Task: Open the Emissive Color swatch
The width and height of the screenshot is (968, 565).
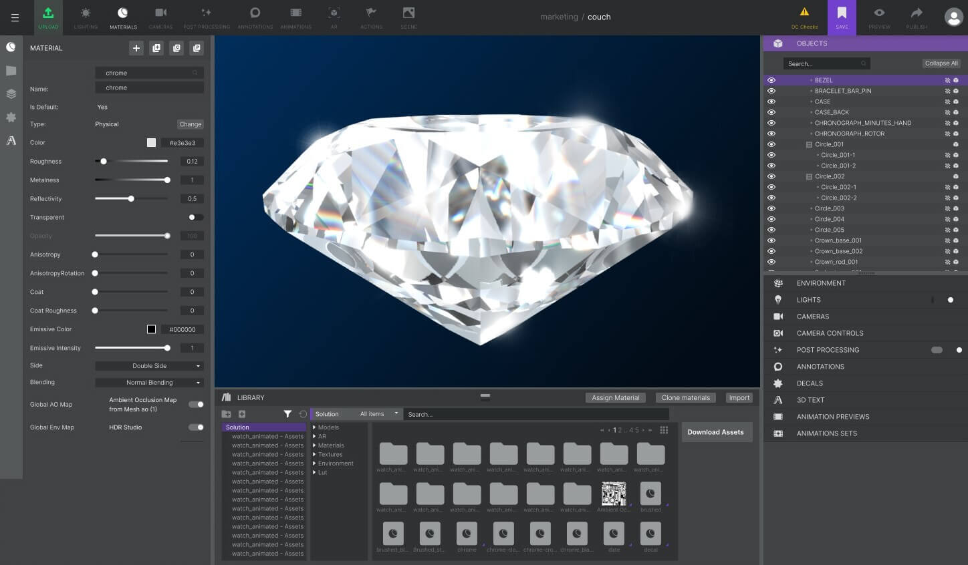Action: click(152, 329)
